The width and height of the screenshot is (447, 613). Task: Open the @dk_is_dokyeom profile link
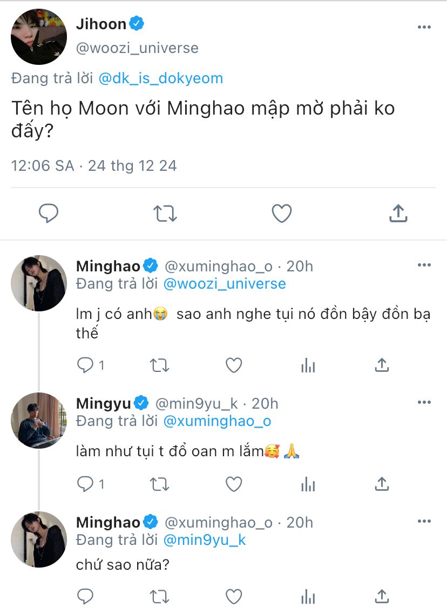coord(161,78)
